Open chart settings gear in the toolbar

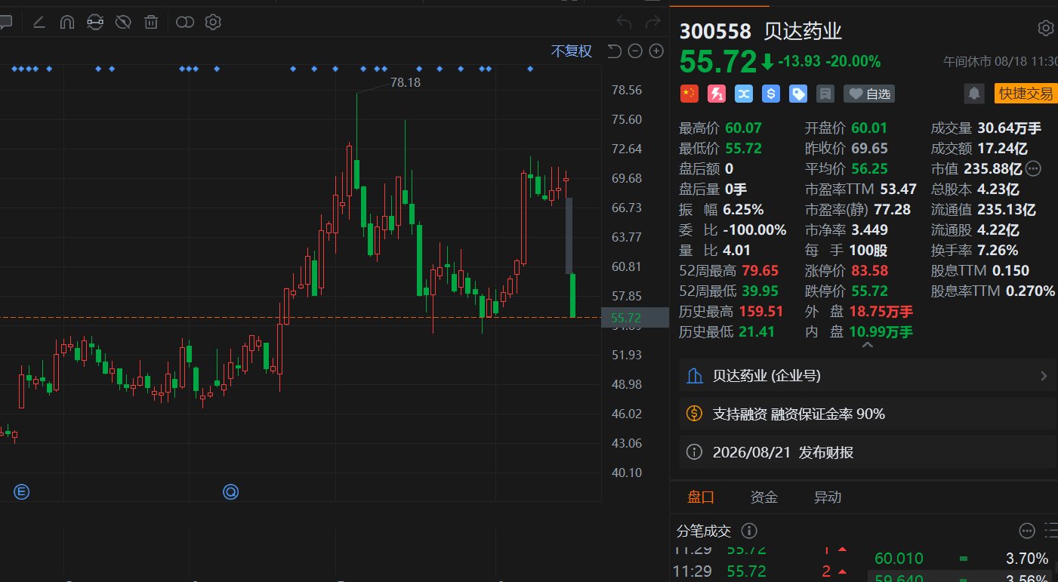[x=213, y=23]
